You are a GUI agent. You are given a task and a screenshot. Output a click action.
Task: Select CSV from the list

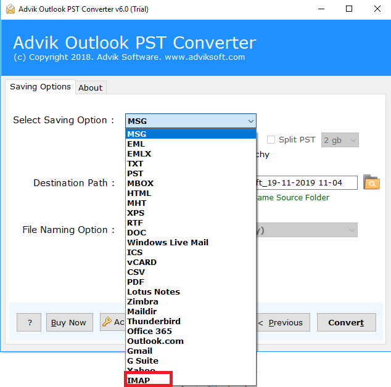click(191, 272)
